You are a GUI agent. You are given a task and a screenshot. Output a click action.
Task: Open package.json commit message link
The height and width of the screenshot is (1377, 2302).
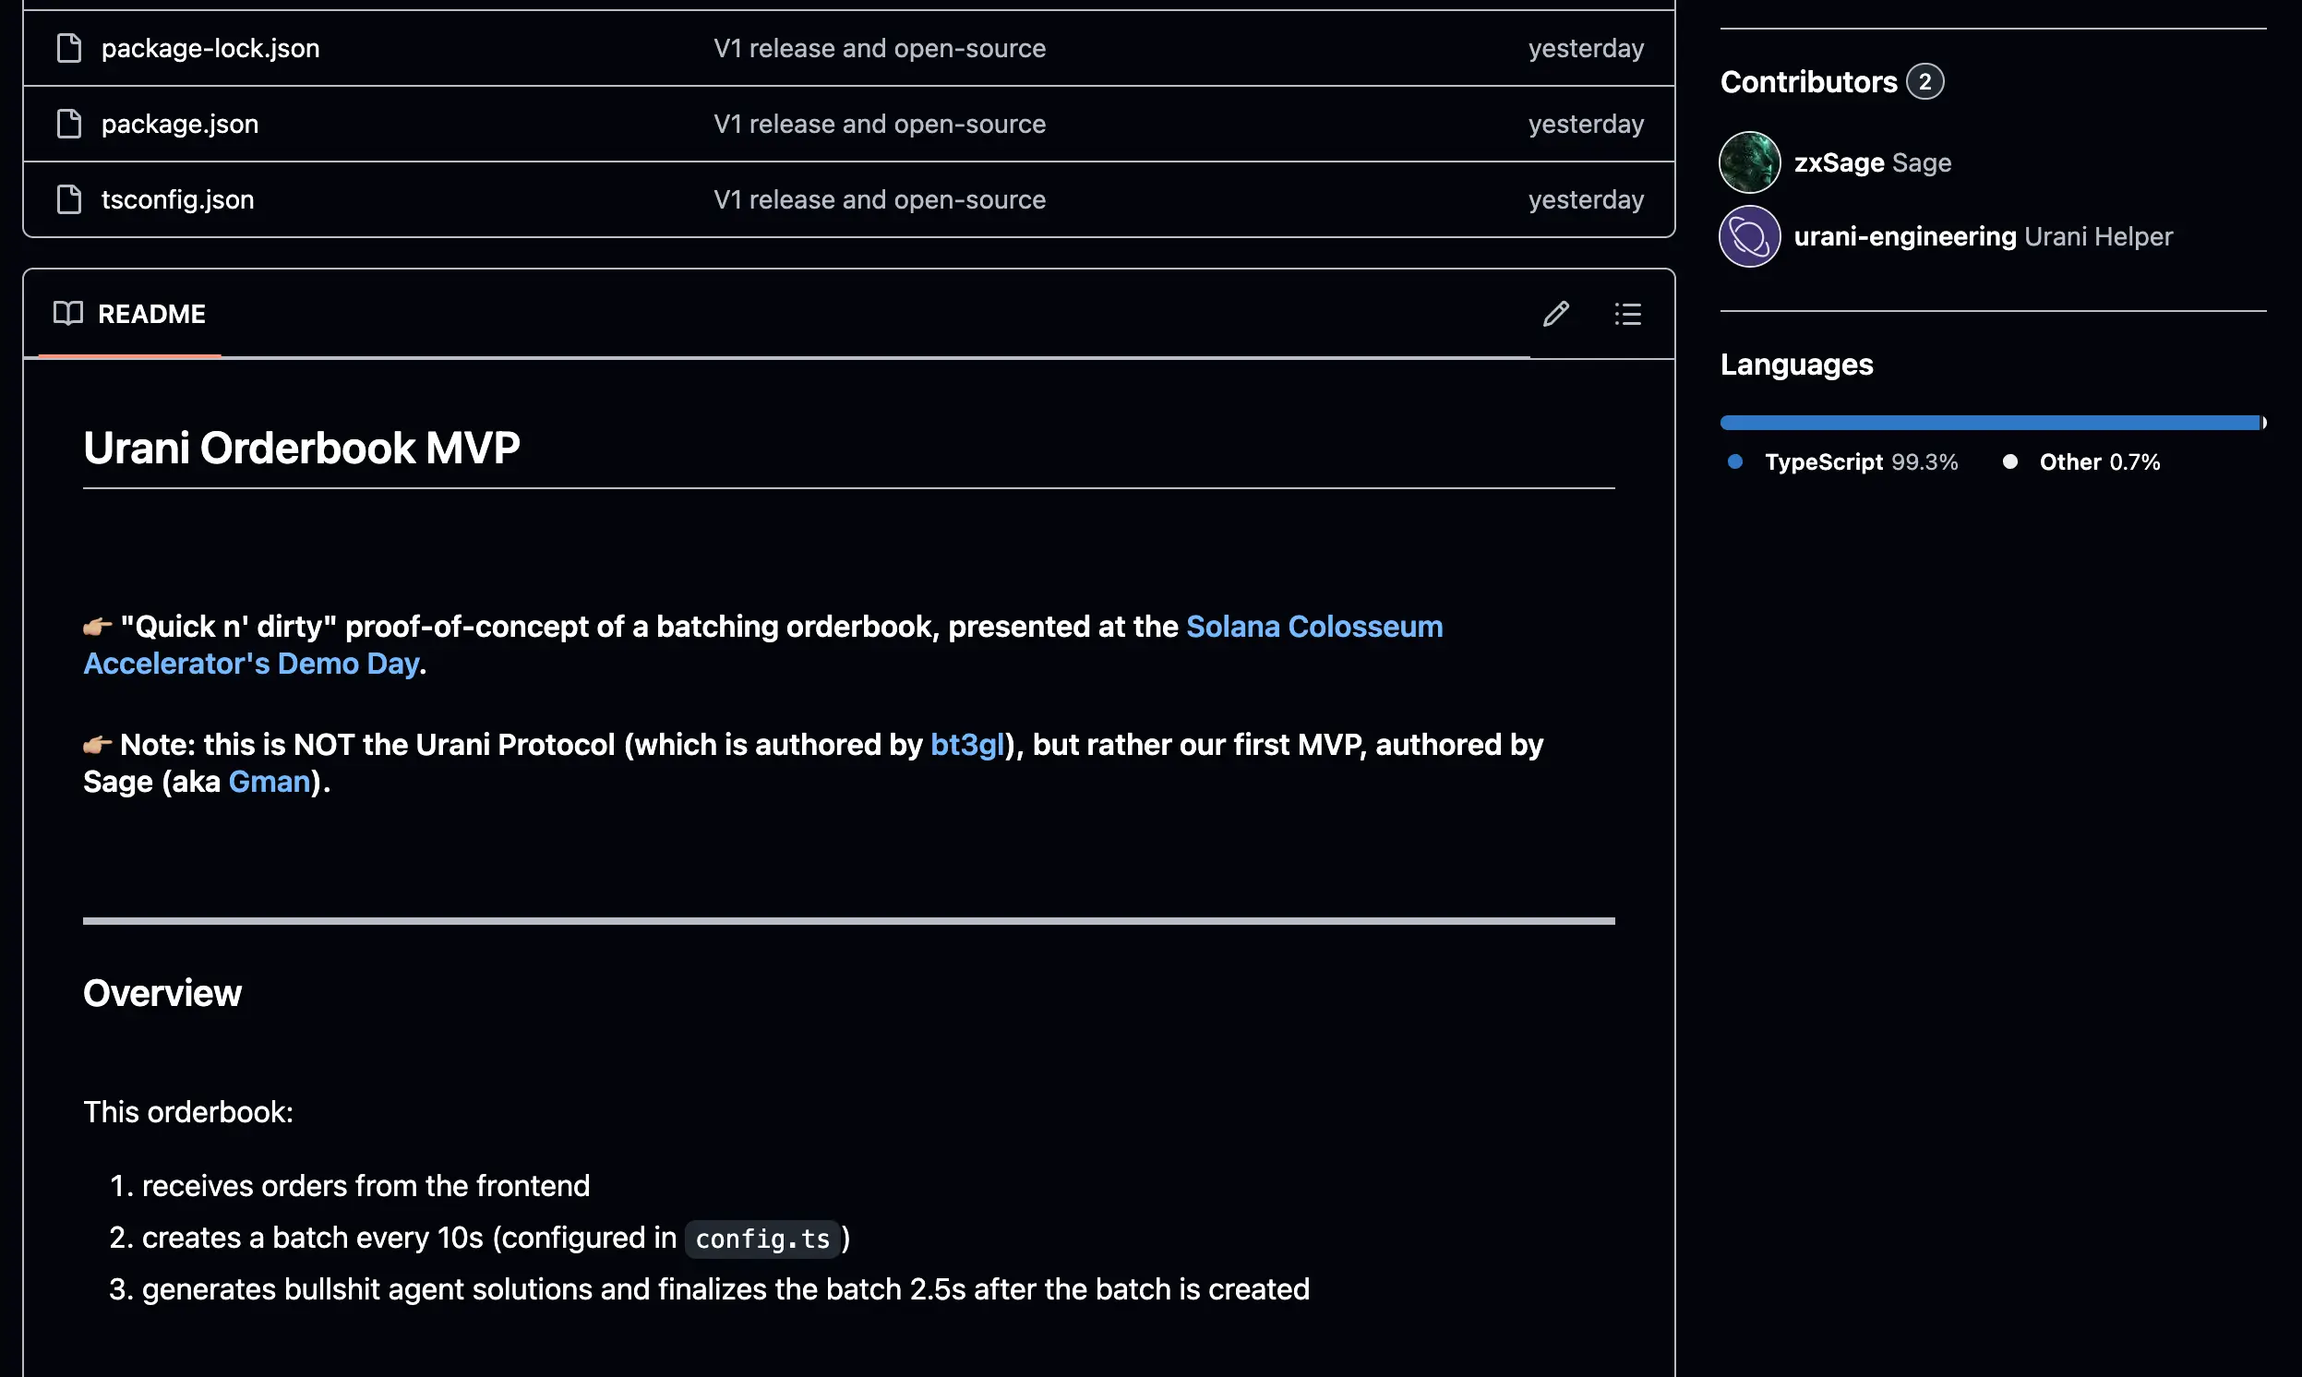click(879, 124)
